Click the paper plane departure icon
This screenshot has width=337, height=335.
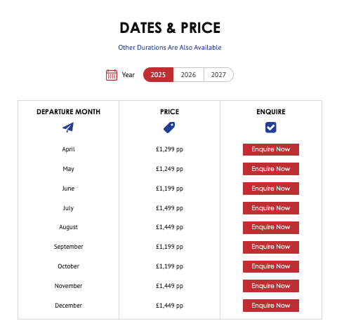pos(68,128)
